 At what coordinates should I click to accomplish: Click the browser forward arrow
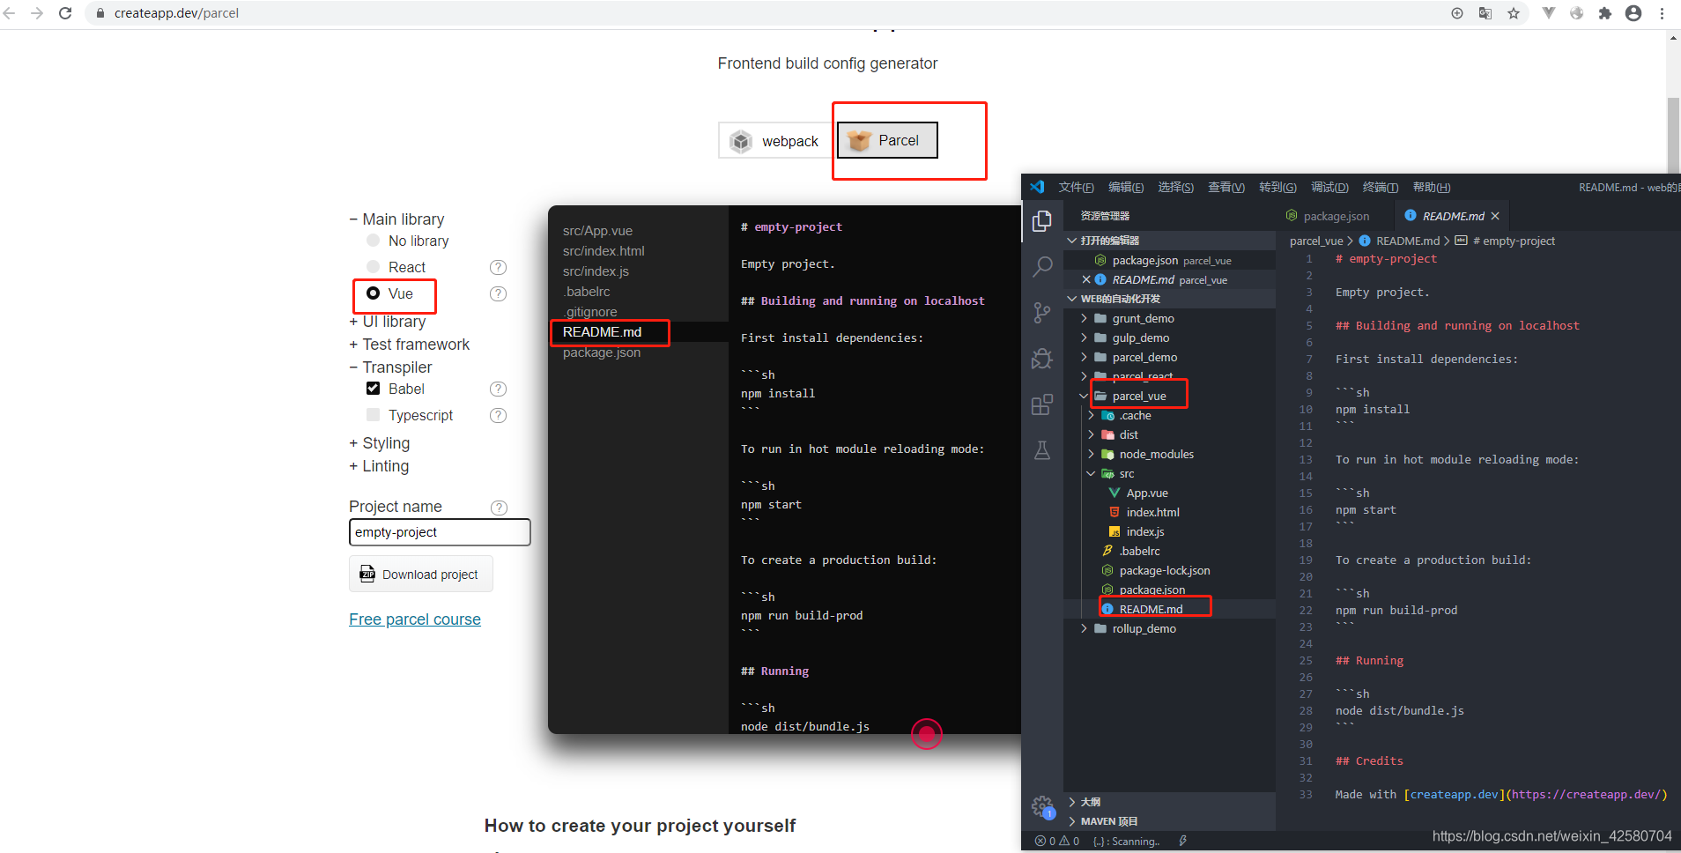(x=37, y=13)
